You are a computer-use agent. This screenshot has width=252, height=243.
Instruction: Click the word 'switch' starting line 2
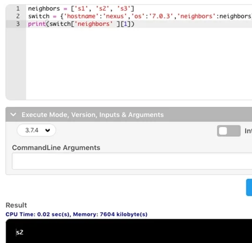(39, 16)
